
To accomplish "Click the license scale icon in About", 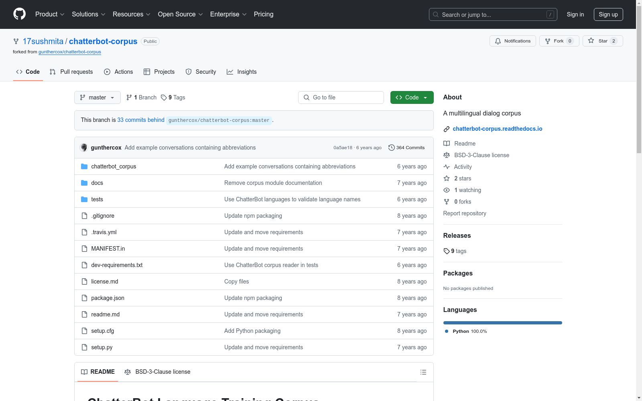I will click(x=447, y=155).
